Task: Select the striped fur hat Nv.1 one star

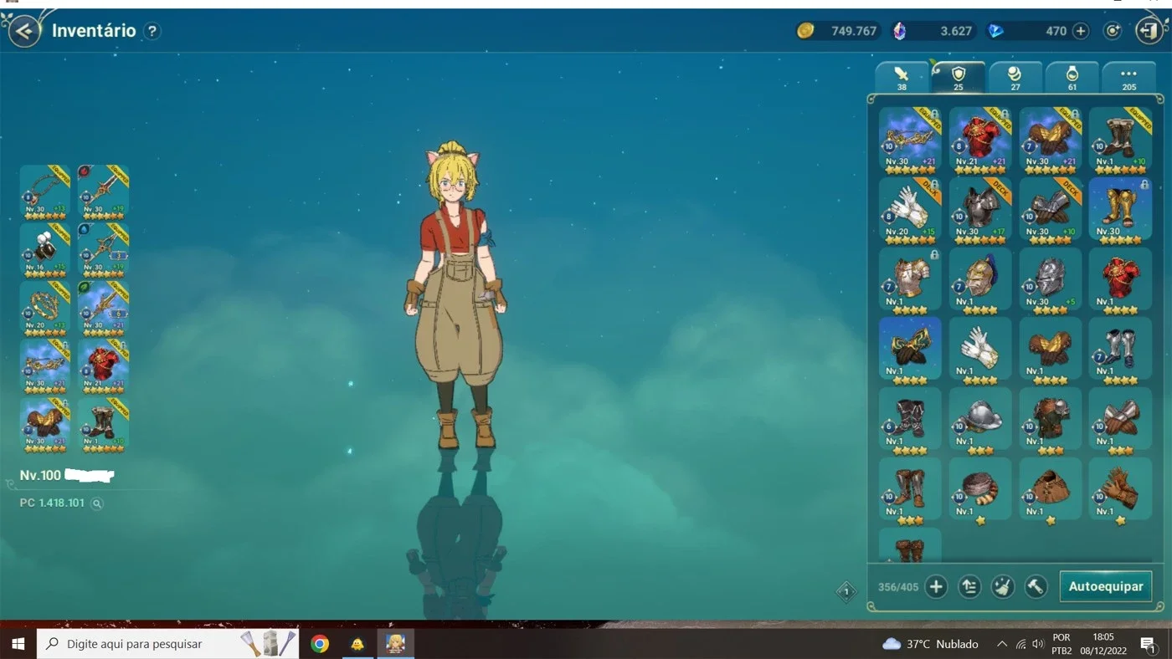Action: coord(980,490)
